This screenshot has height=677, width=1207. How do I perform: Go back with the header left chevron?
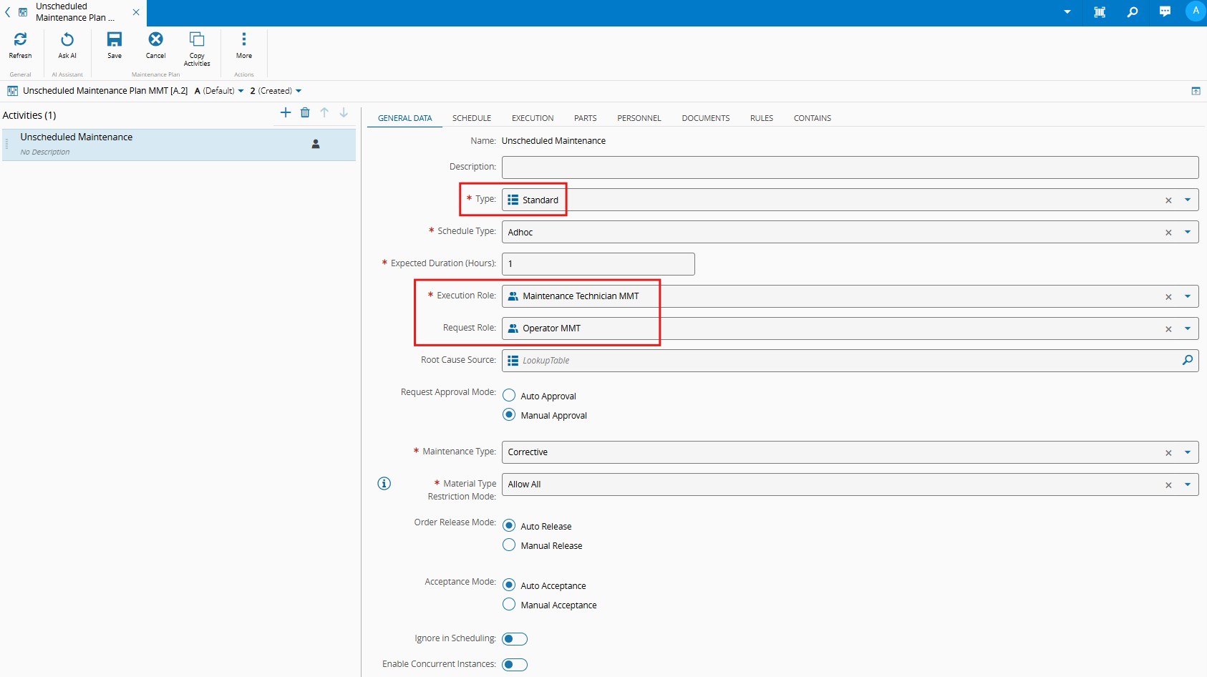[x=7, y=12]
